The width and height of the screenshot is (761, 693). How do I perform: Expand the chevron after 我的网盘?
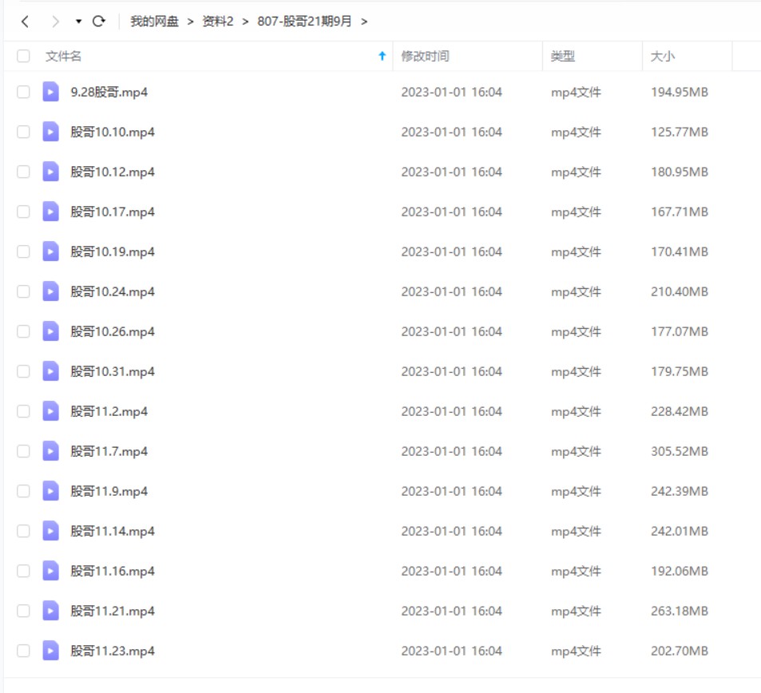click(x=190, y=22)
